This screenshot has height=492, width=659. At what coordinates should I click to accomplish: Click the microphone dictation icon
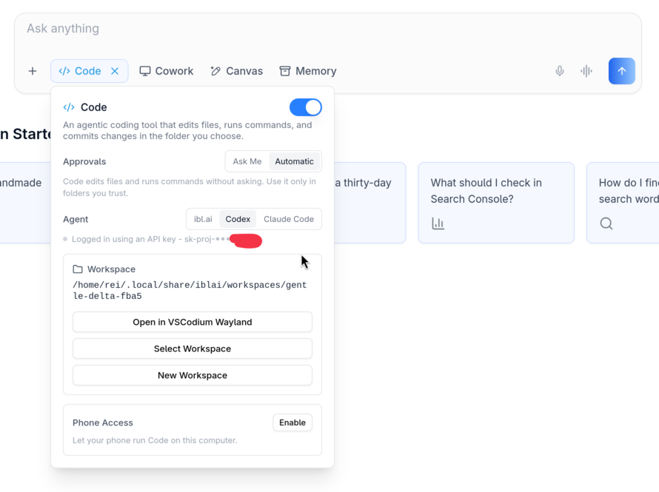coord(559,71)
